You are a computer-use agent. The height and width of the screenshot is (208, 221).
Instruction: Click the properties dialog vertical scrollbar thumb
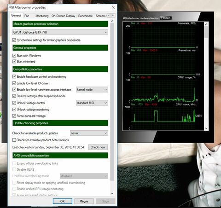click(112, 102)
